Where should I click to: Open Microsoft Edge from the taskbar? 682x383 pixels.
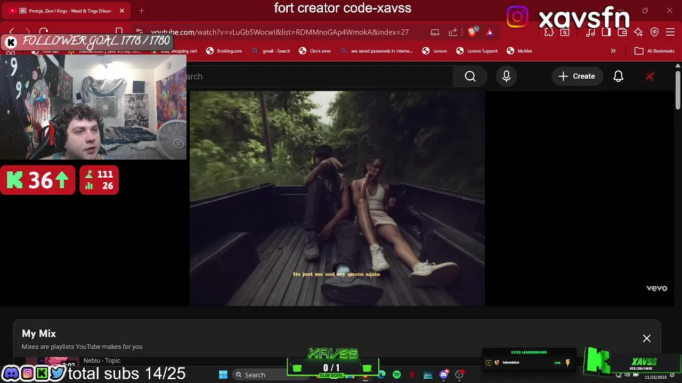click(381, 374)
